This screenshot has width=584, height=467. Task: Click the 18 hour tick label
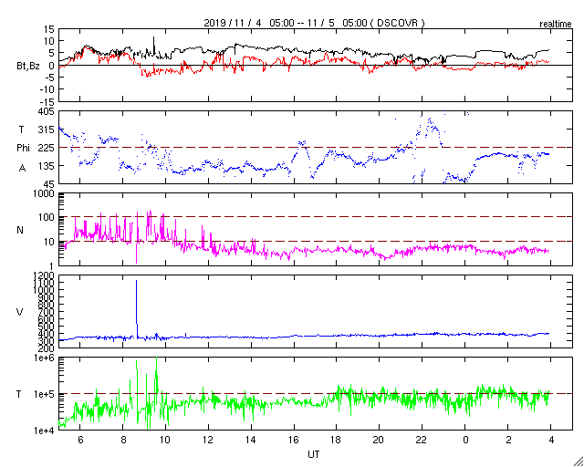337,441
